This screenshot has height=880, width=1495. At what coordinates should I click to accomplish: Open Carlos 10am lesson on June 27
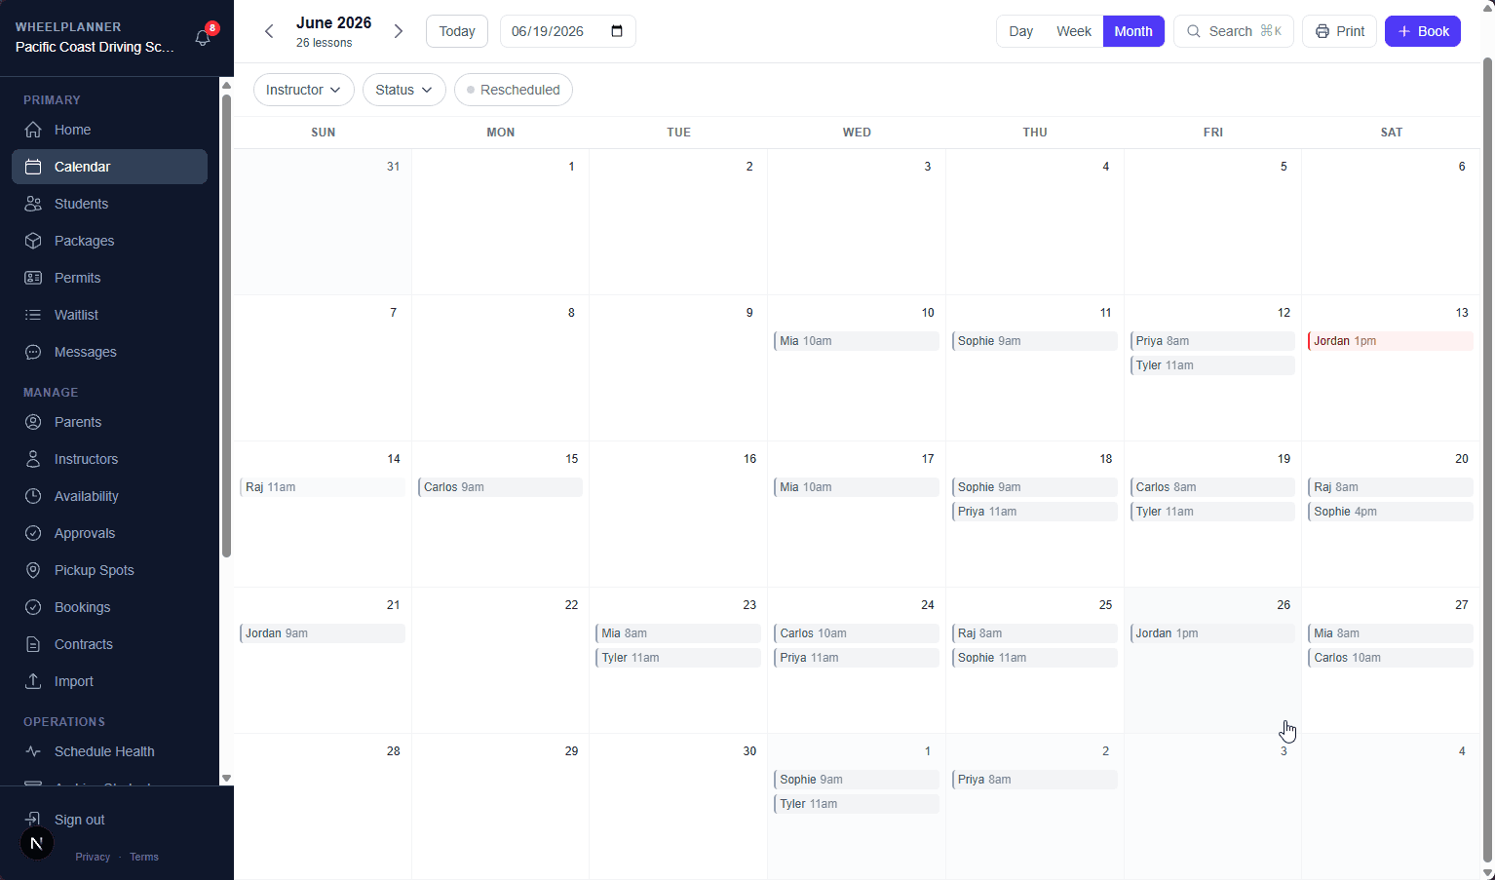point(1391,658)
